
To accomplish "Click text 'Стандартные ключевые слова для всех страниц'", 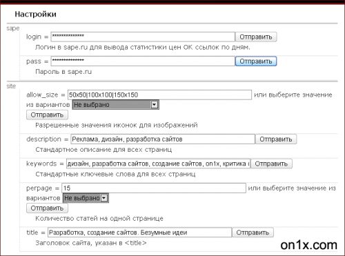I will 115,174.
